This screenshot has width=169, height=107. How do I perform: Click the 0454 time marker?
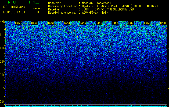(67, 23)
